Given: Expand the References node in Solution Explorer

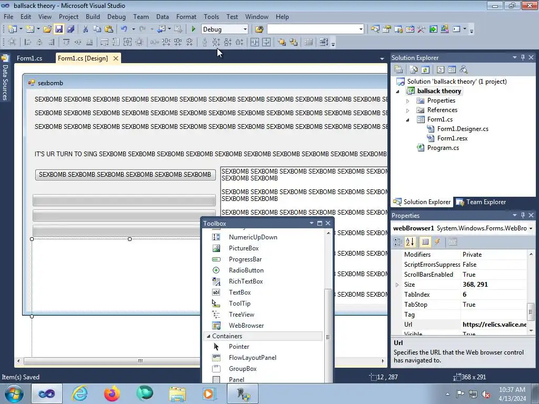Looking at the screenshot, I should 408,110.
